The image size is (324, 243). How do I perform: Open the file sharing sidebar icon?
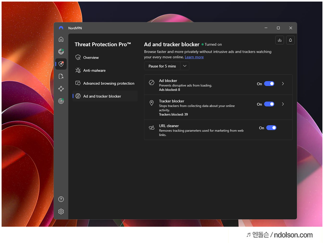point(61,76)
